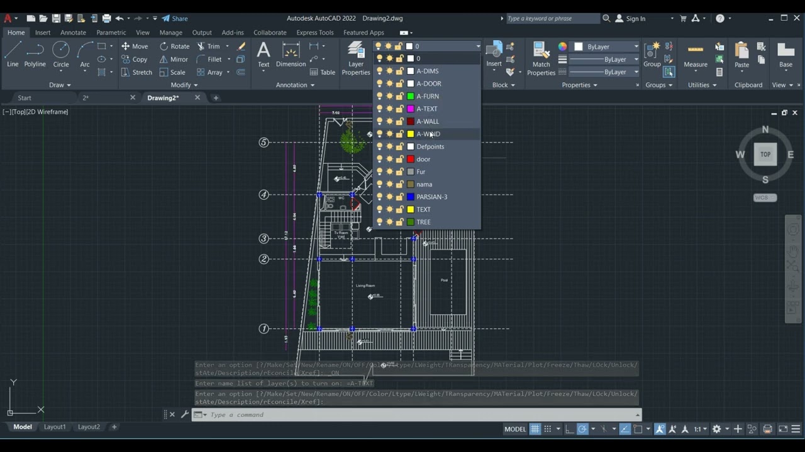Expand the Modify panel

(x=184, y=85)
